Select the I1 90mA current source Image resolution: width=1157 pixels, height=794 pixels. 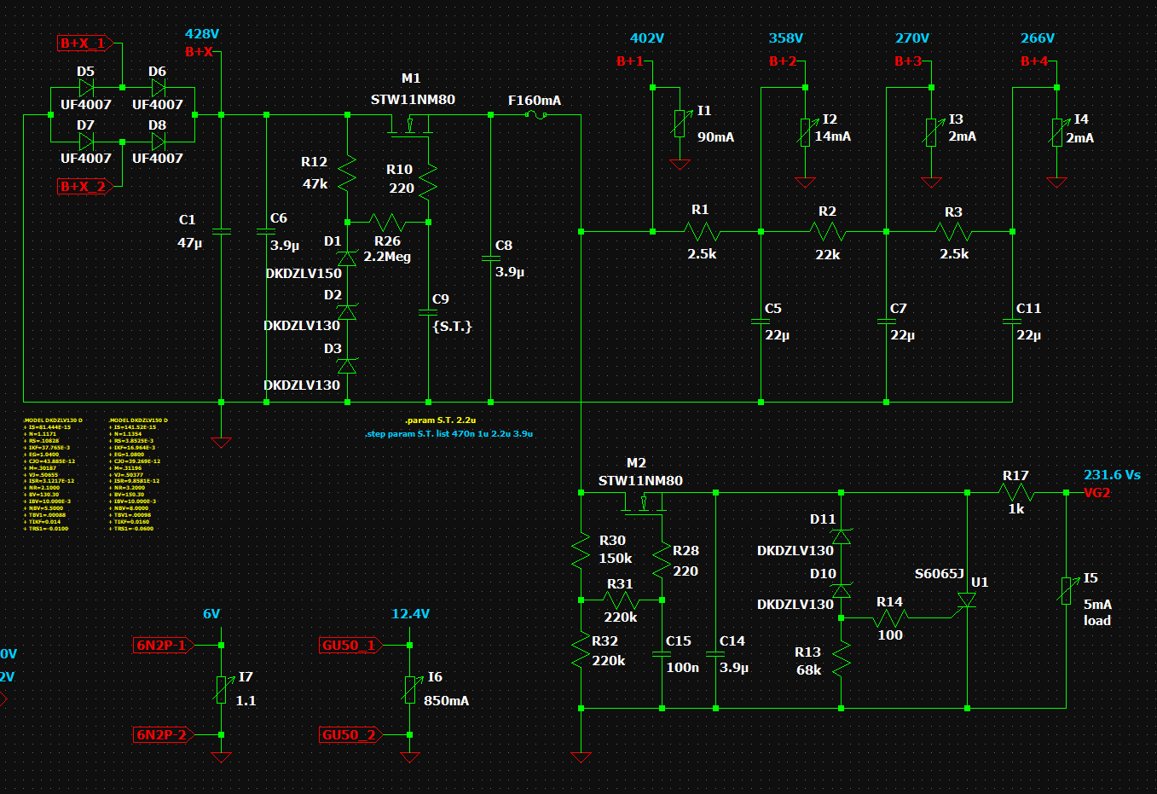(680, 124)
